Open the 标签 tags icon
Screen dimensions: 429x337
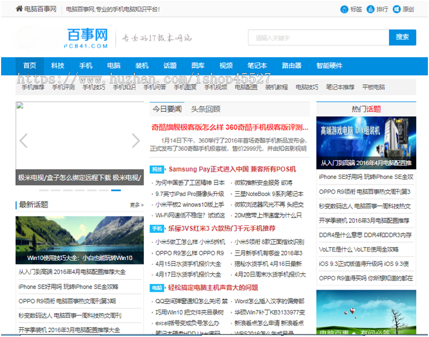coord(344,9)
